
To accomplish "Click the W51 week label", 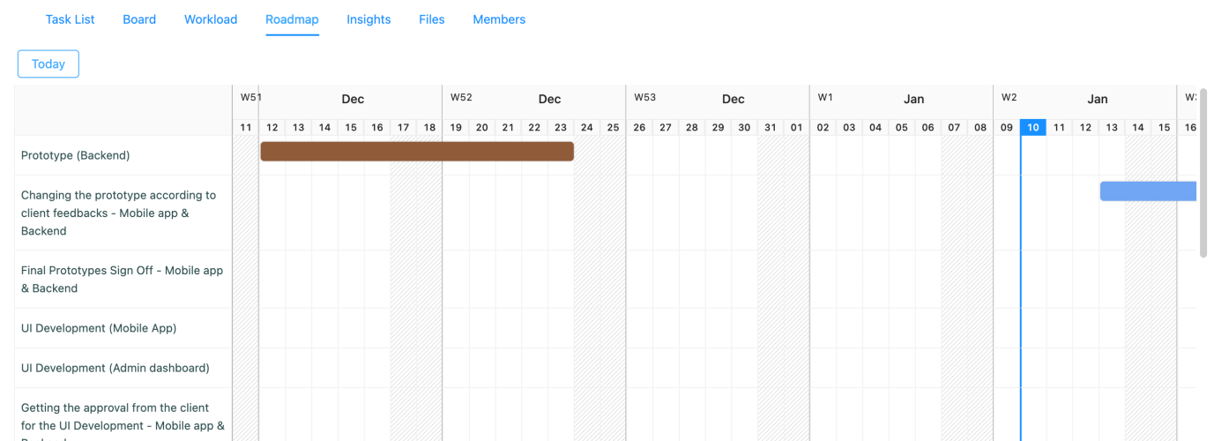I will pos(250,97).
